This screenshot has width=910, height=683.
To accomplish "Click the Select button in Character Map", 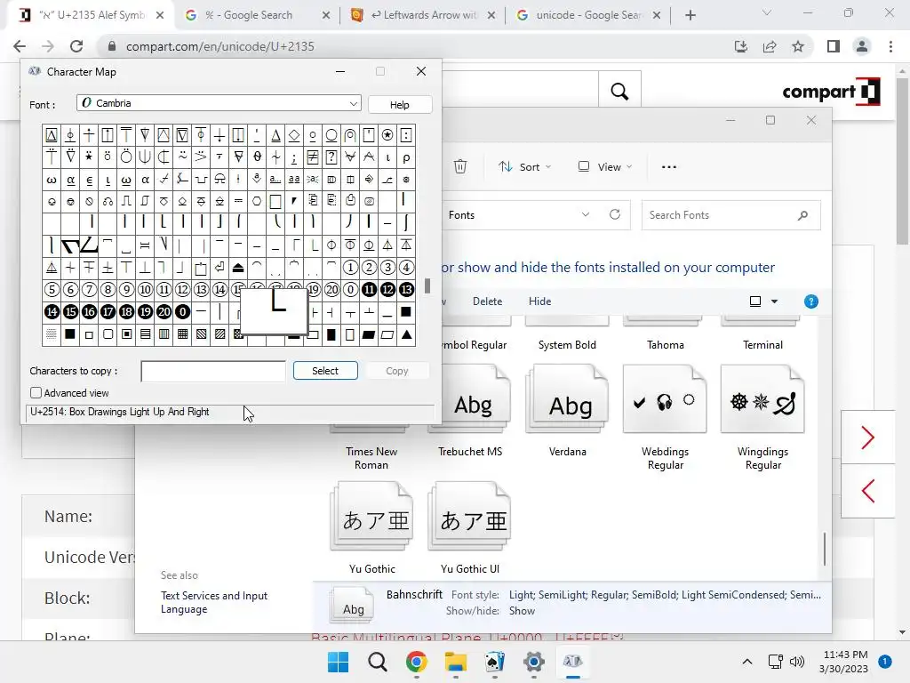I will 325,371.
